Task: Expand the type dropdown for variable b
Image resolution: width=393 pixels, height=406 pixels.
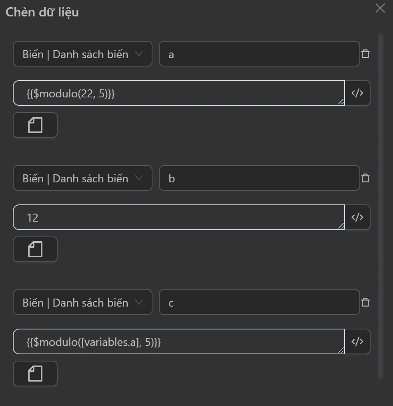Action: pyautogui.click(x=82, y=178)
